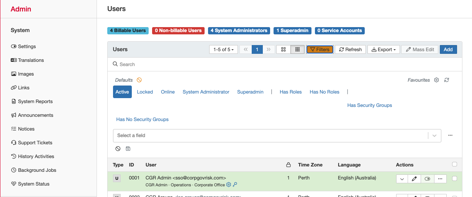This screenshot has height=197, width=472.
Task: Click page number 1 button
Action: 257,50
